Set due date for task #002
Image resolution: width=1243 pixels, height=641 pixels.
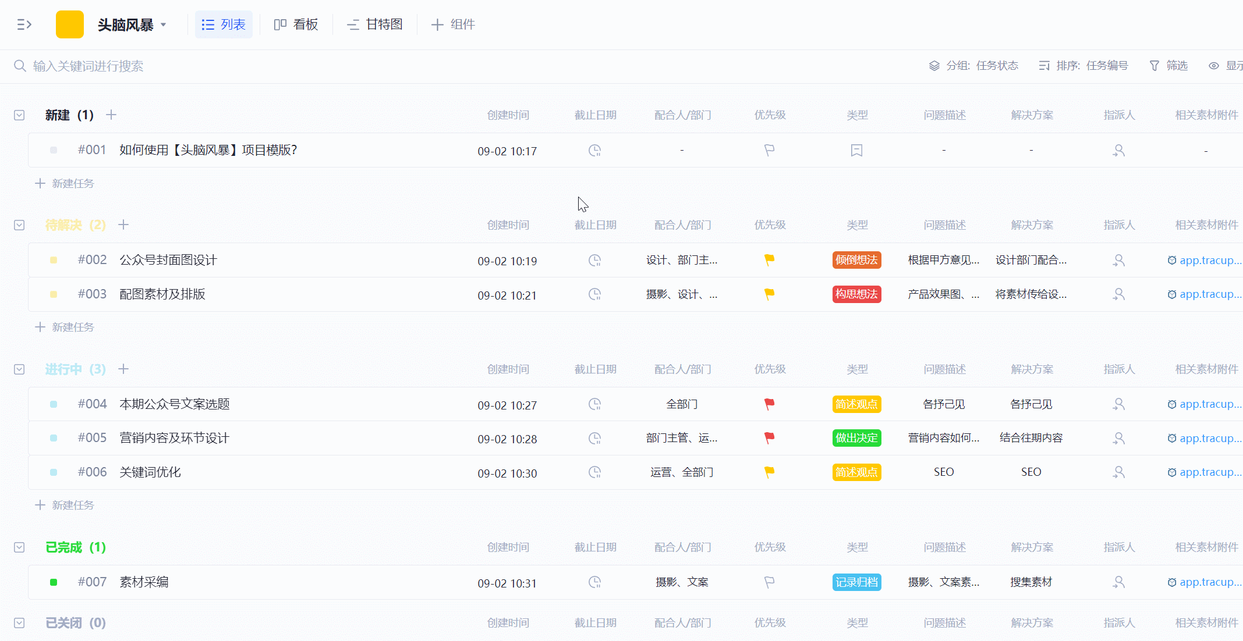(x=594, y=261)
